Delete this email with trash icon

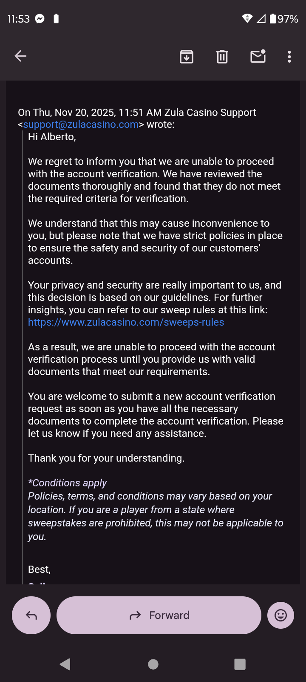[222, 56]
